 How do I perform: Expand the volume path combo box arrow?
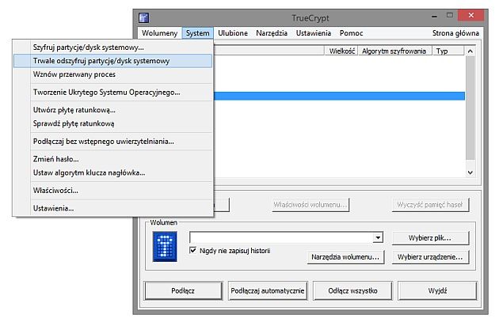(x=378, y=237)
